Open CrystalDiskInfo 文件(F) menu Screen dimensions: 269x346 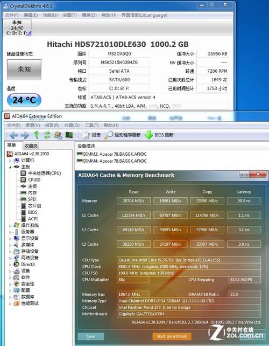(12, 15)
